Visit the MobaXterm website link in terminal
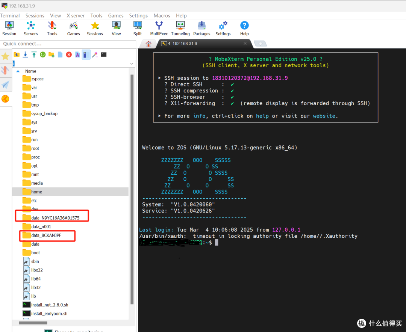Screen dimensions: 406x332 coord(324,116)
